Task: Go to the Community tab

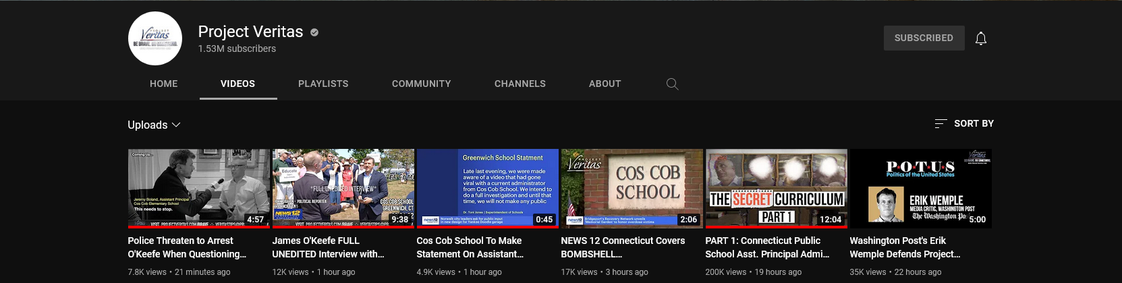Action: click(x=421, y=84)
